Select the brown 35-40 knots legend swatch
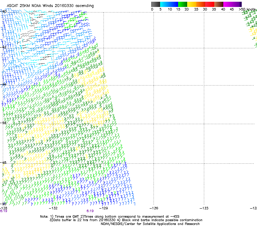The height and width of the screenshot is (226, 257). [x=219, y=4]
